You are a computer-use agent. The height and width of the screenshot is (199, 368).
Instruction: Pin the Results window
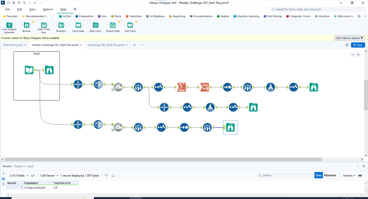tap(364, 166)
